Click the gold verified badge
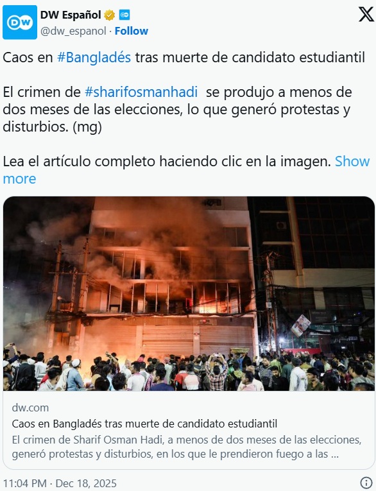 point(109,15)
